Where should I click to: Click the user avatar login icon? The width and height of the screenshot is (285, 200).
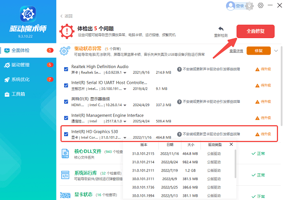231,6
